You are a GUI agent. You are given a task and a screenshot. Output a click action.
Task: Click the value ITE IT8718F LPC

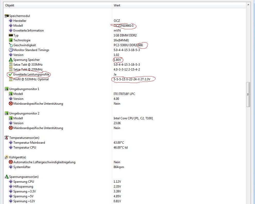point(124,94)
